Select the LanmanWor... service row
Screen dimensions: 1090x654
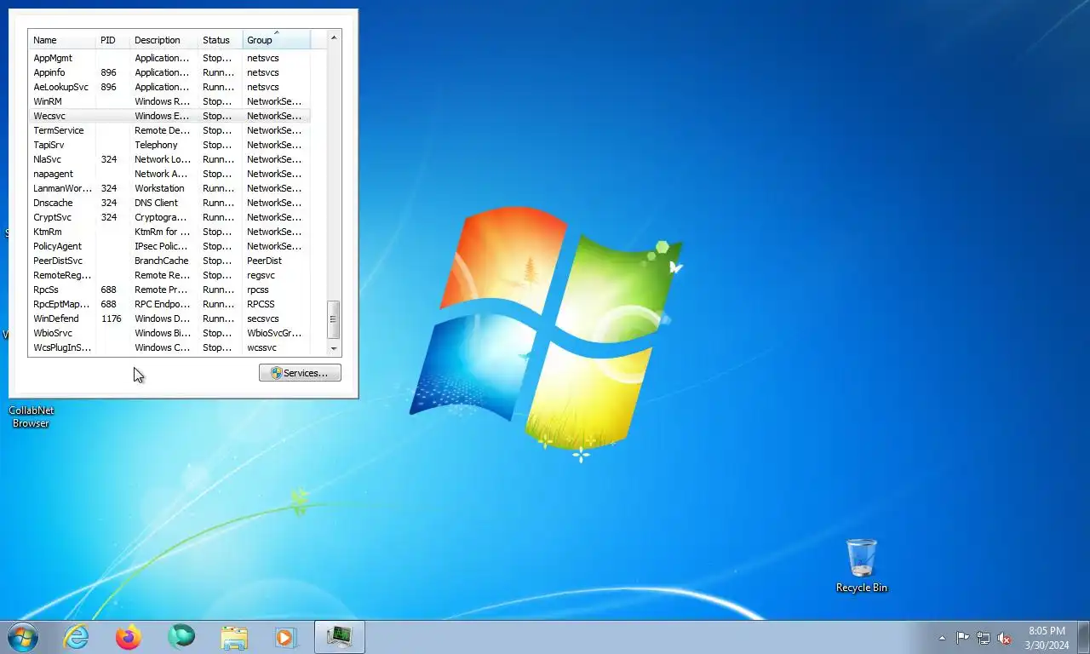point(169,188)
